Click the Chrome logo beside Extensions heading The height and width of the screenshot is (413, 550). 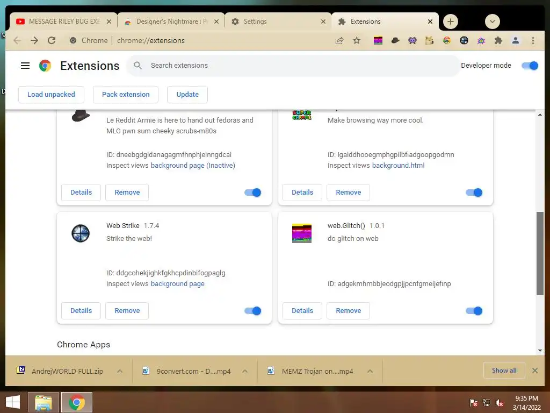point(45,66)
